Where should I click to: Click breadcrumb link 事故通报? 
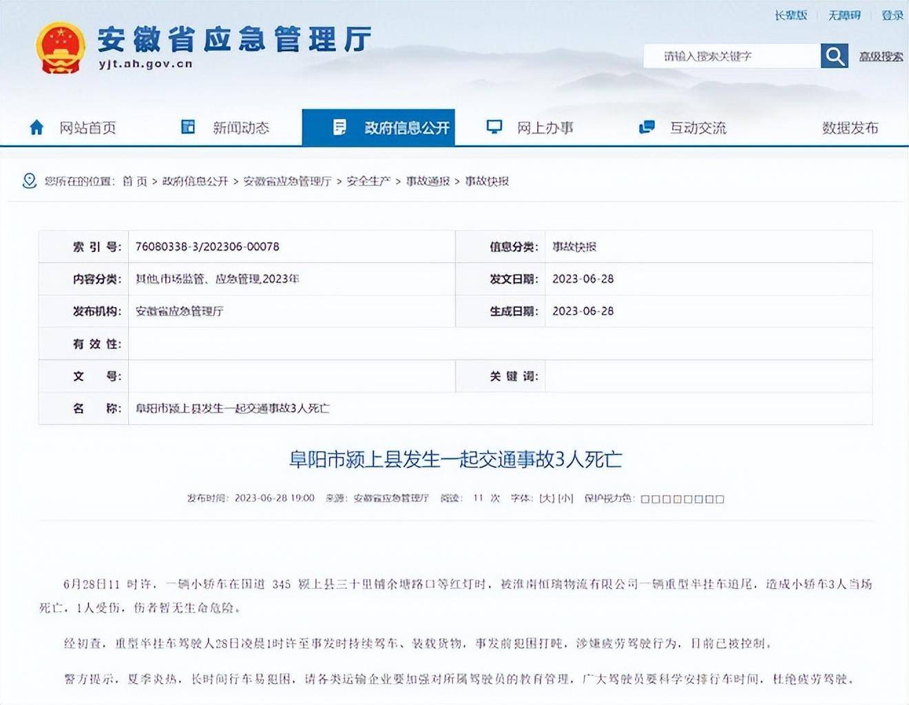428,181
